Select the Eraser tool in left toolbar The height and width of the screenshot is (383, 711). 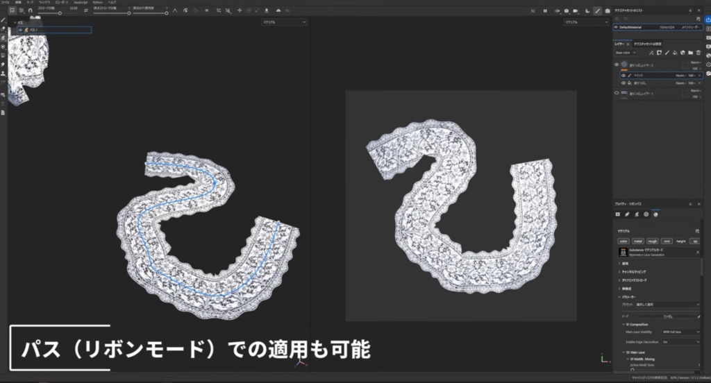coord(3,29)
